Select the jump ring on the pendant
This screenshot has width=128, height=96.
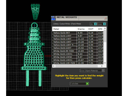click(x=34, y=25)
